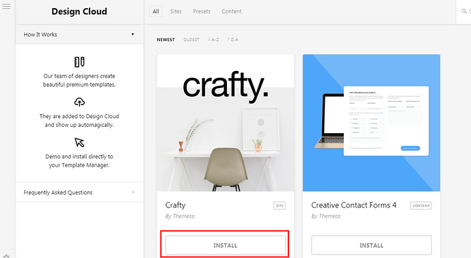Collapse the How It Works section

point(79,34)
